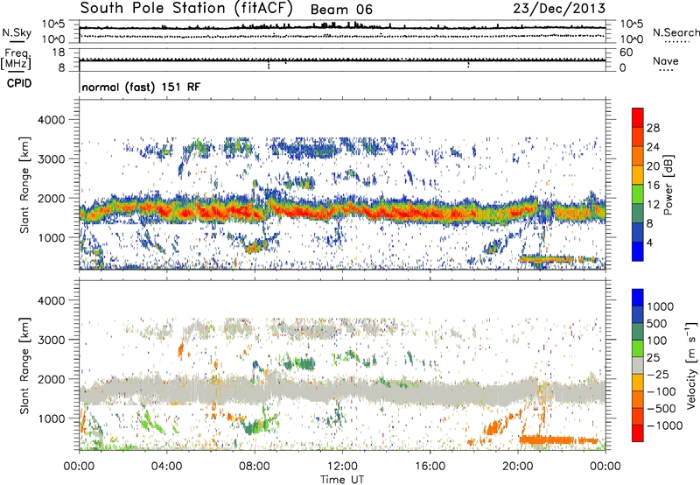Click the '08:00' time tick label
Viewport: 700px width, 485px height.
(255, 467)
